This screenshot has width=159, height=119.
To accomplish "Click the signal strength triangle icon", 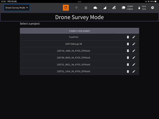I will coord(105,8).
